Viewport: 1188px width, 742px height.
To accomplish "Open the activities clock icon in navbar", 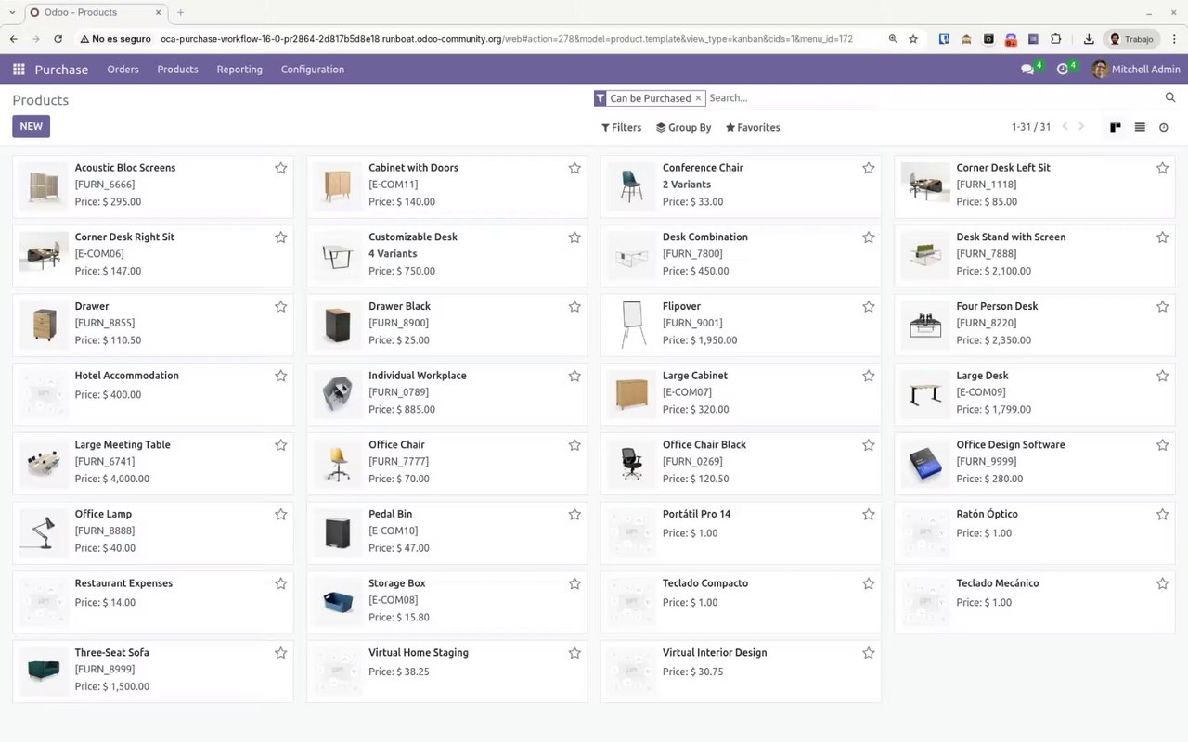I will coord(1063,70).
